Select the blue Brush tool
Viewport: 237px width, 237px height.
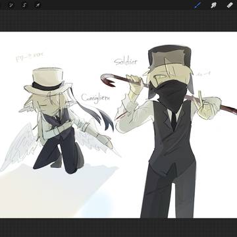197,5
